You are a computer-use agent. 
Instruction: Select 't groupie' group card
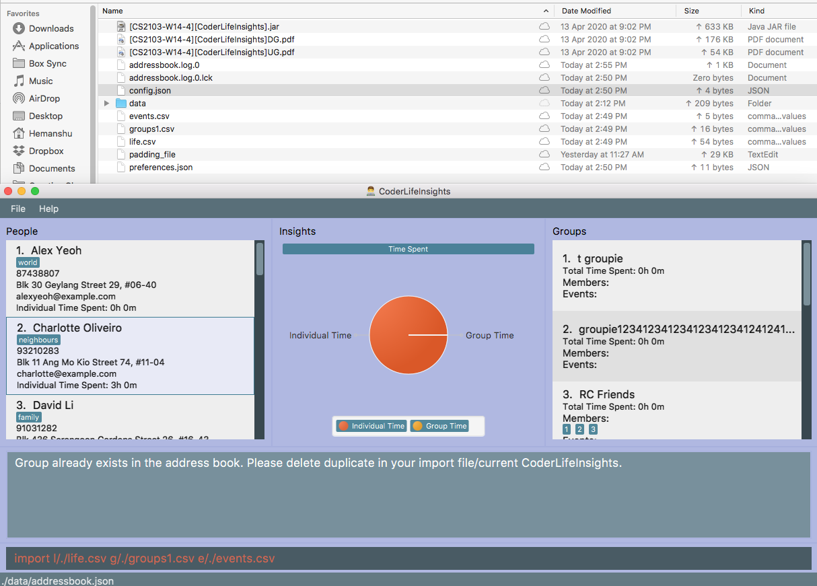coord(677,276)
